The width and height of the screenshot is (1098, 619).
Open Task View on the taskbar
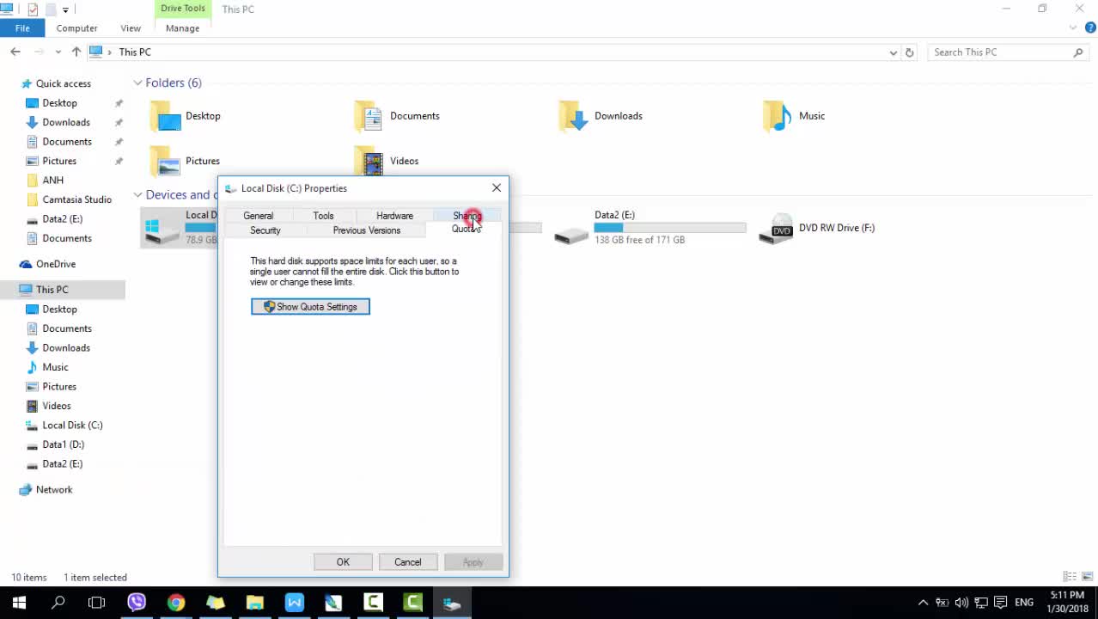pyautogui.click(x=97, y=603)
